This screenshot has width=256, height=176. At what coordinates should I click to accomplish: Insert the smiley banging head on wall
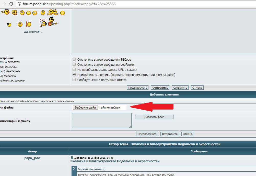28,24
